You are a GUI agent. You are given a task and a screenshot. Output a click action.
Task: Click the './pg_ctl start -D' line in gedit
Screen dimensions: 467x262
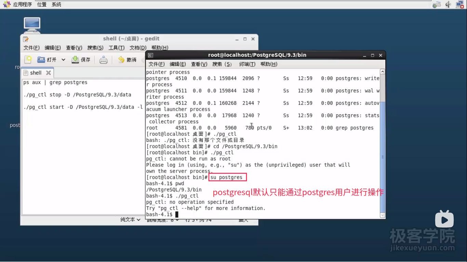click(83, 107)
